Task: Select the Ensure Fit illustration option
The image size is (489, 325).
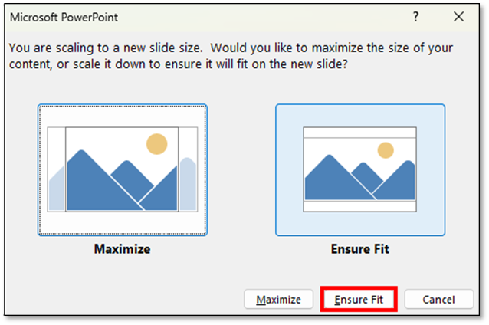Action: pyautogui.click(x=359, y=169)
